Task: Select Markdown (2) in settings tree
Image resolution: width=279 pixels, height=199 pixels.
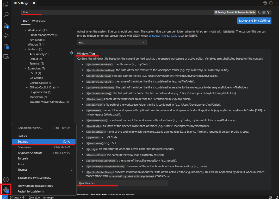Action: [x=38, y=97]
